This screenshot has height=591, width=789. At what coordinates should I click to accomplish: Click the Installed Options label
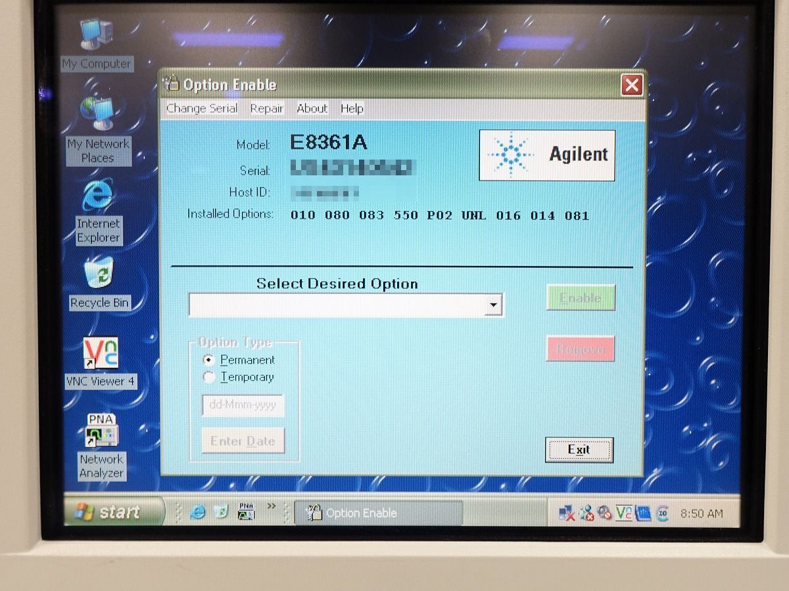[230, 214]
